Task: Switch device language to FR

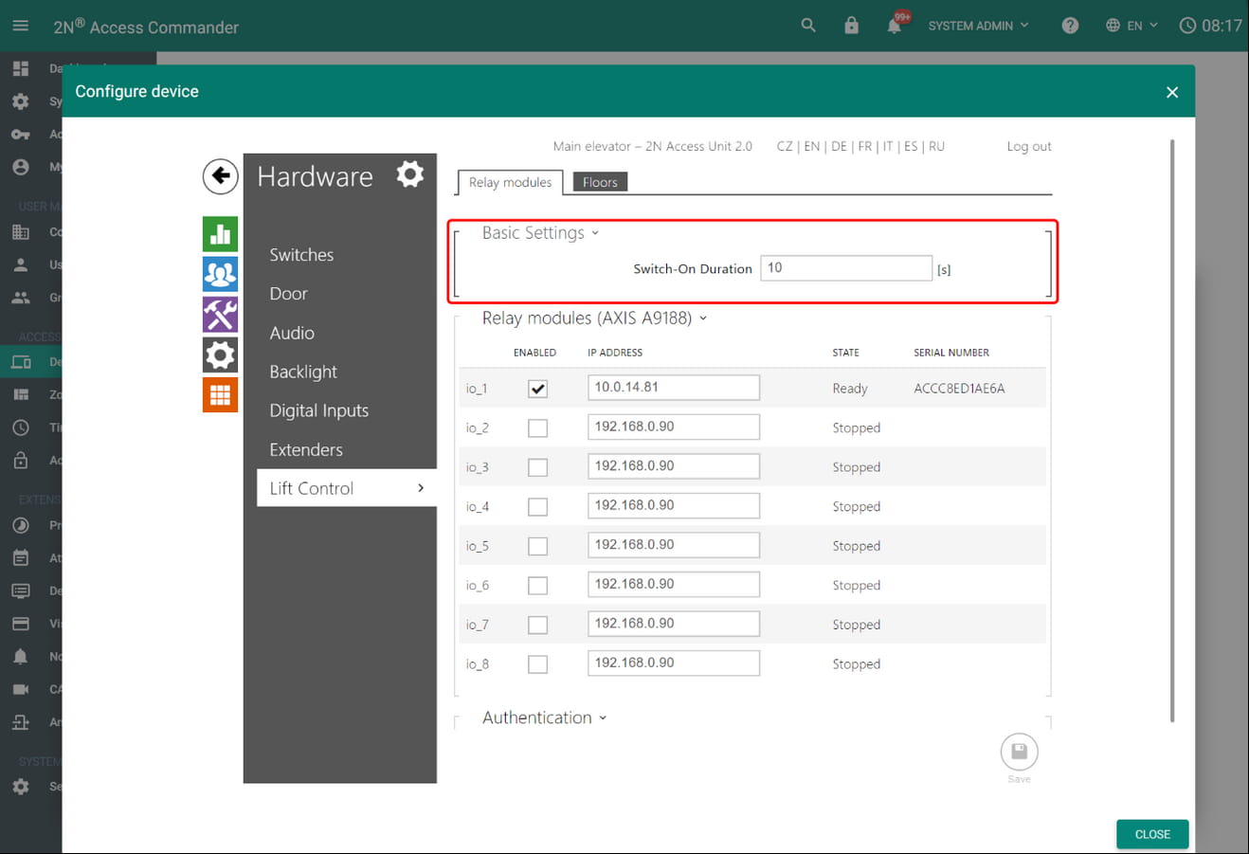Action: click(864, 146)
